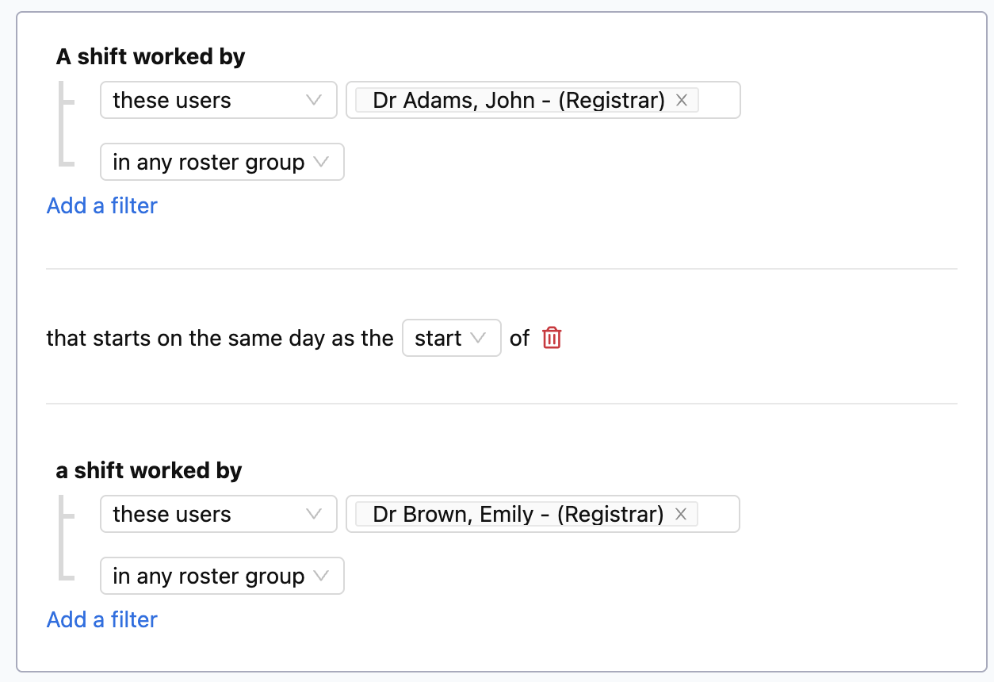The width and height of the screenshot is (994, 682).
Task: Focus the user field containing Dr Adams
Action: 543,100
